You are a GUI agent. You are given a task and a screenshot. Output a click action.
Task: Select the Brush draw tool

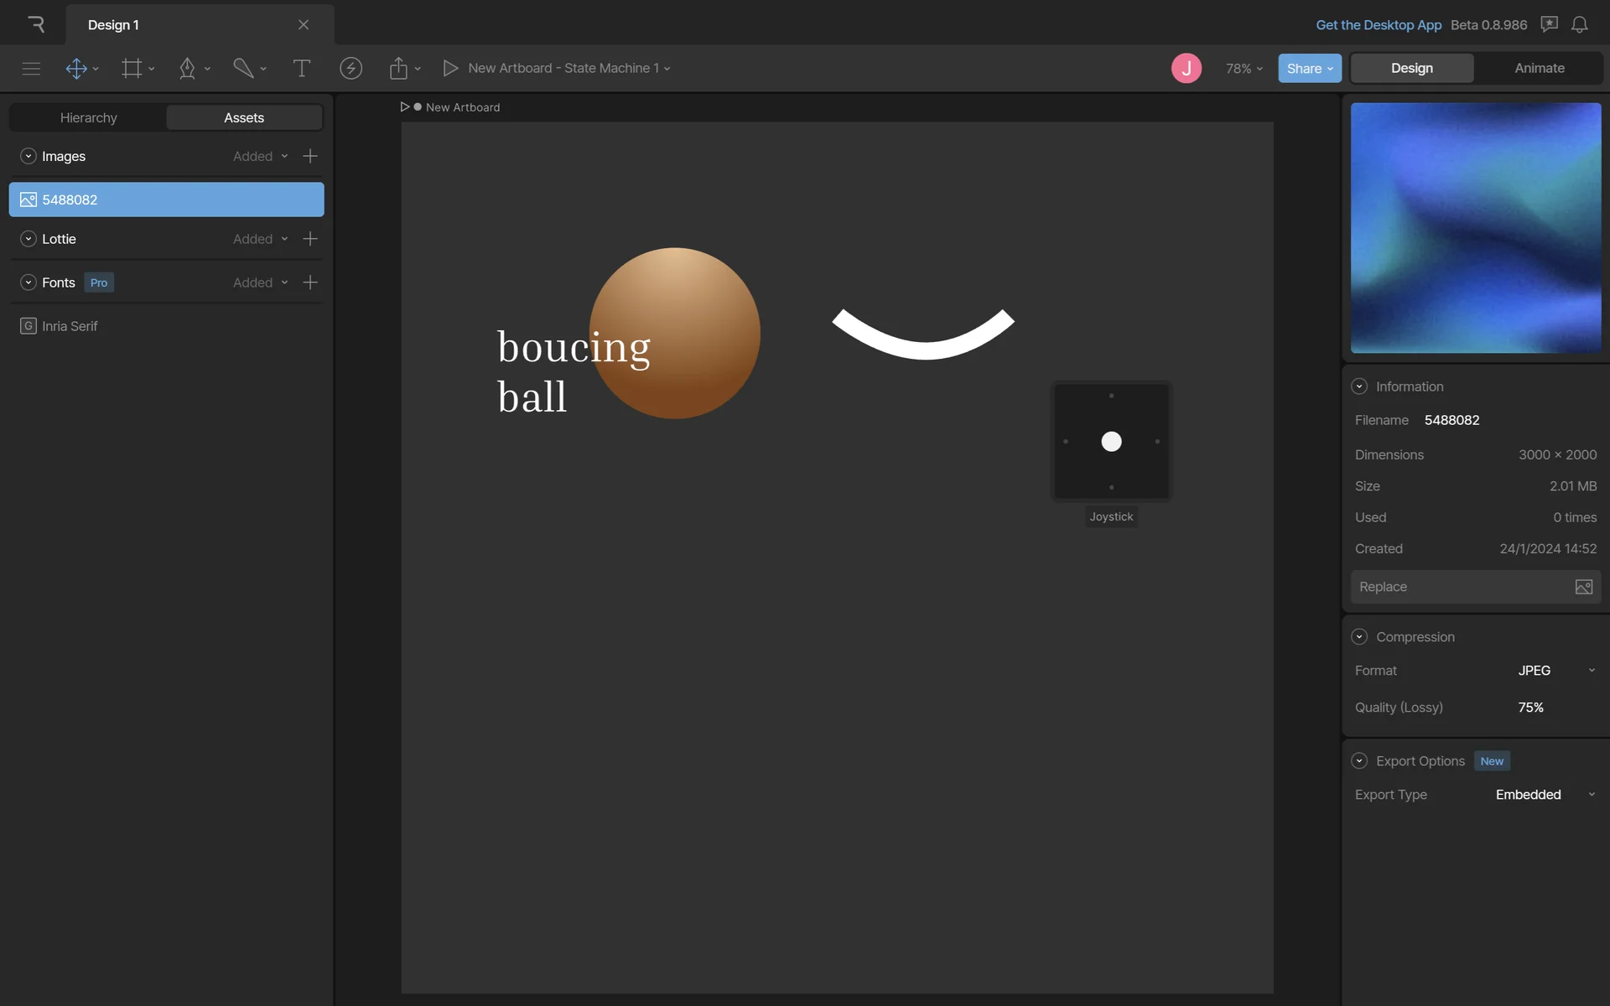[243, 68]
